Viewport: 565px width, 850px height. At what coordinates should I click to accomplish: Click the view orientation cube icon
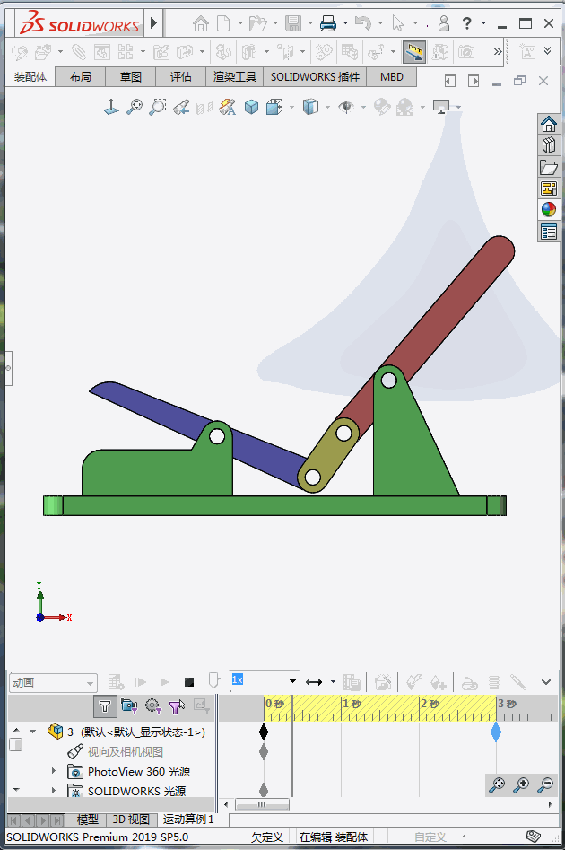pos(252,107)
